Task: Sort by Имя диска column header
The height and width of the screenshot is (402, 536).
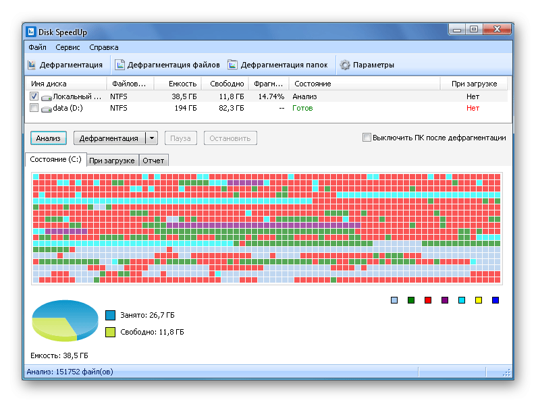Action: [66, 84]
